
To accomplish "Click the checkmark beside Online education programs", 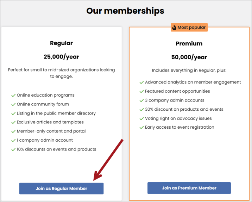I will pyautogui.click(x=13, y=95).
